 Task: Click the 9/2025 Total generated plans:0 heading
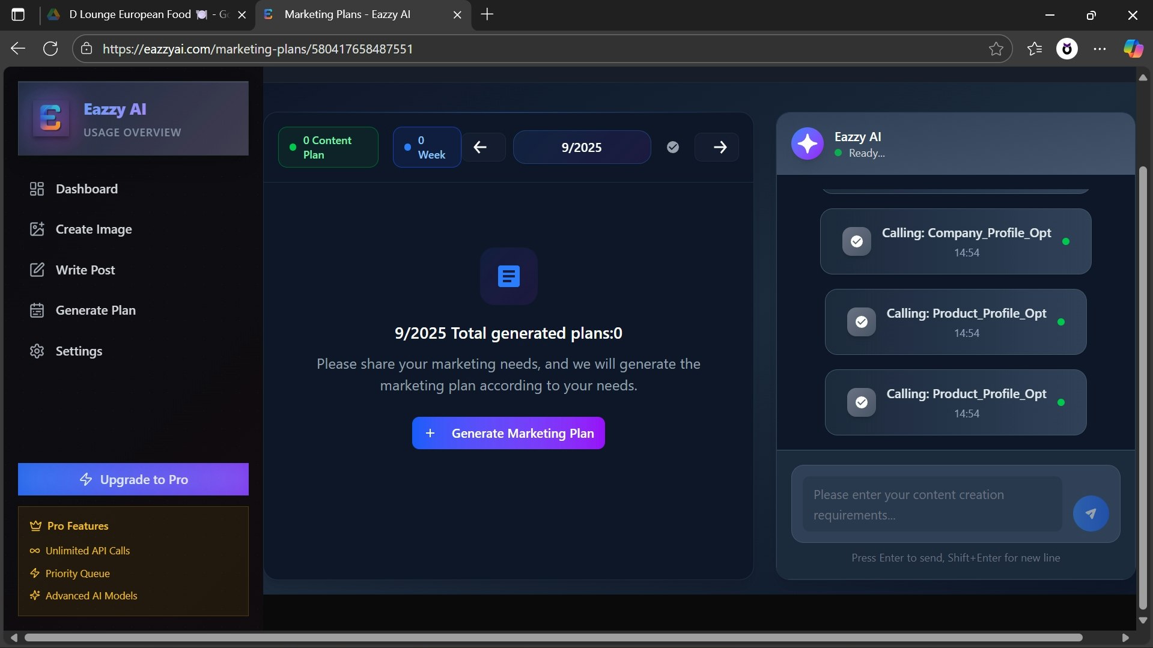pyautogui.click(x=508, y=333)
